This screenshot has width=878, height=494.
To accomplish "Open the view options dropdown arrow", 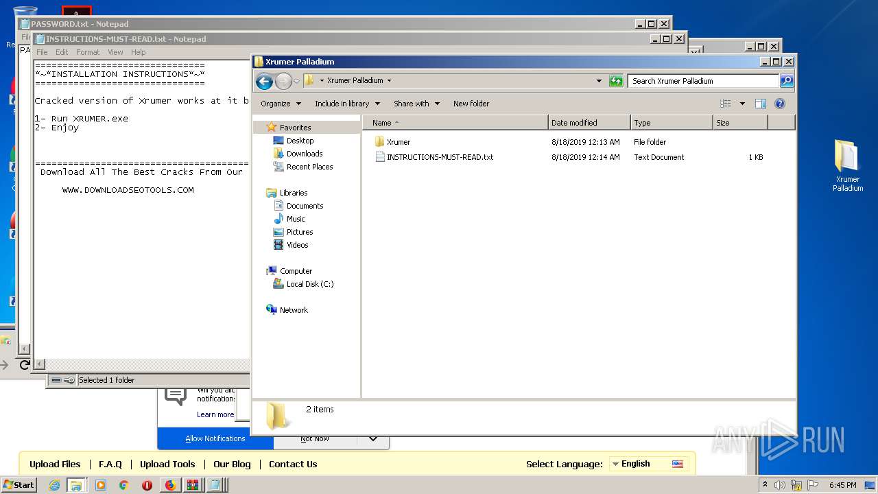I will [x=742, y=104].
